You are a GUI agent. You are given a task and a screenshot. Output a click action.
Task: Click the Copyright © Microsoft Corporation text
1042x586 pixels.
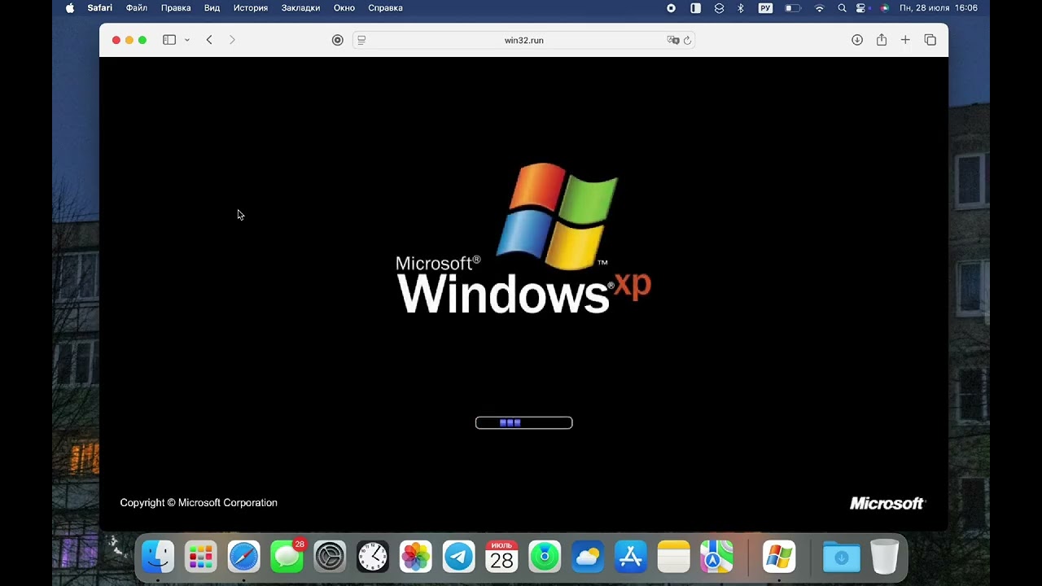[x=199, y=503]
